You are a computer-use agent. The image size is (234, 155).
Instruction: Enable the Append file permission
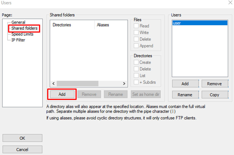click(x=136, y=46)
